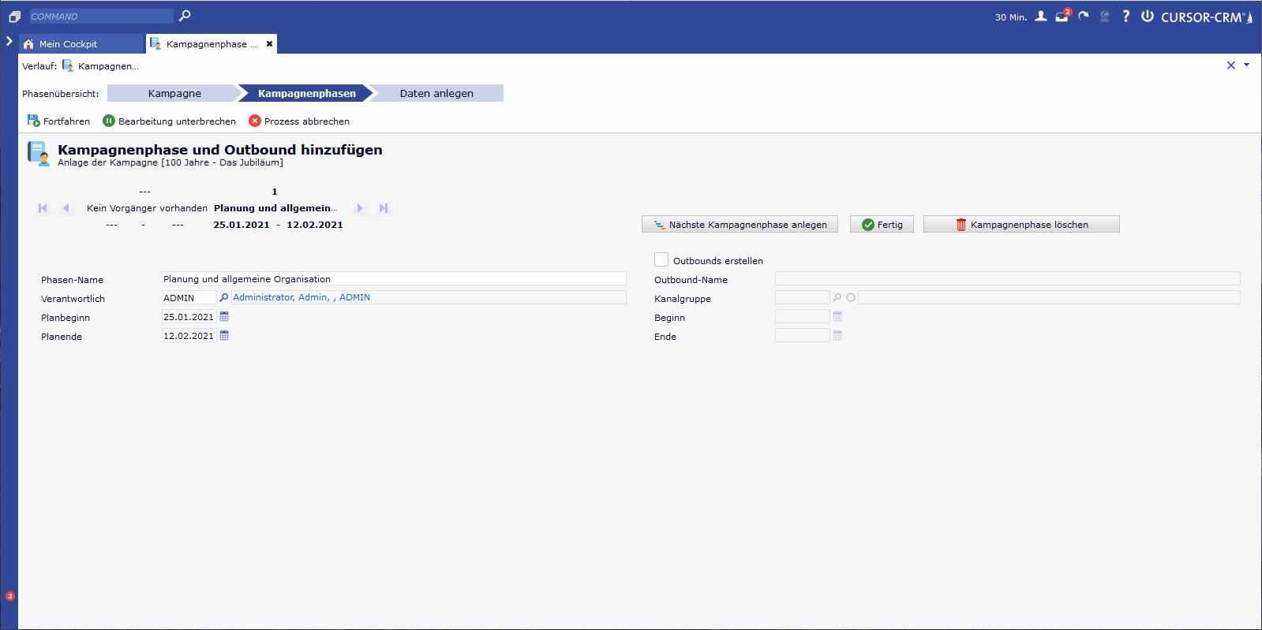Click Kampagnenphase löschen button
Viewport: 1262px width, 630px height.
tap(1021, 225)
